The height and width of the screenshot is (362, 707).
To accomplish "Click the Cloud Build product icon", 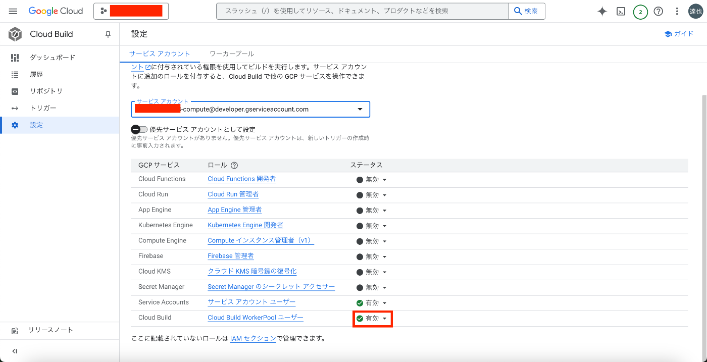I will (15, 34).
